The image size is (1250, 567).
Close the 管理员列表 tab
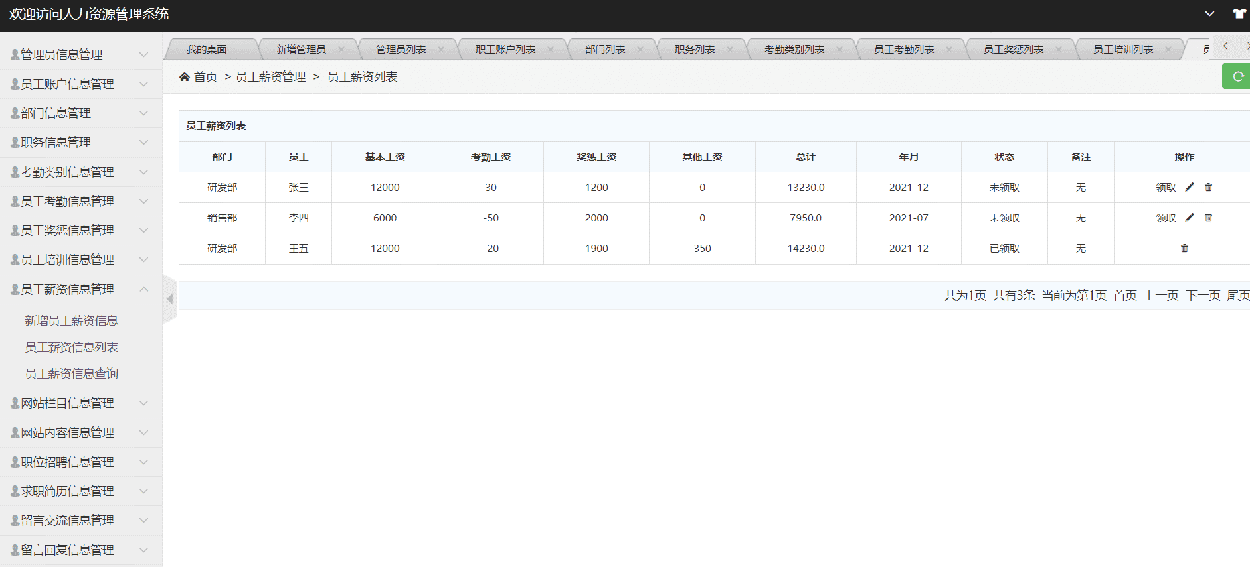[440, 50]
